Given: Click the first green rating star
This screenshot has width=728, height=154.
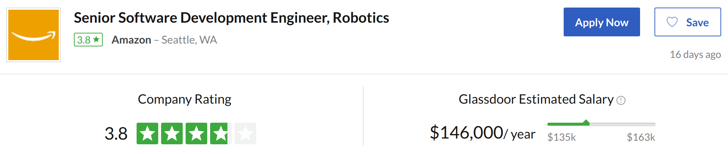Looking at the screenshot, I should [147, 133].
